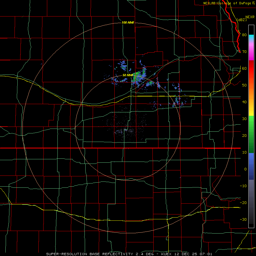Click the "50 NMI" range ring label

tap(128, 75)
